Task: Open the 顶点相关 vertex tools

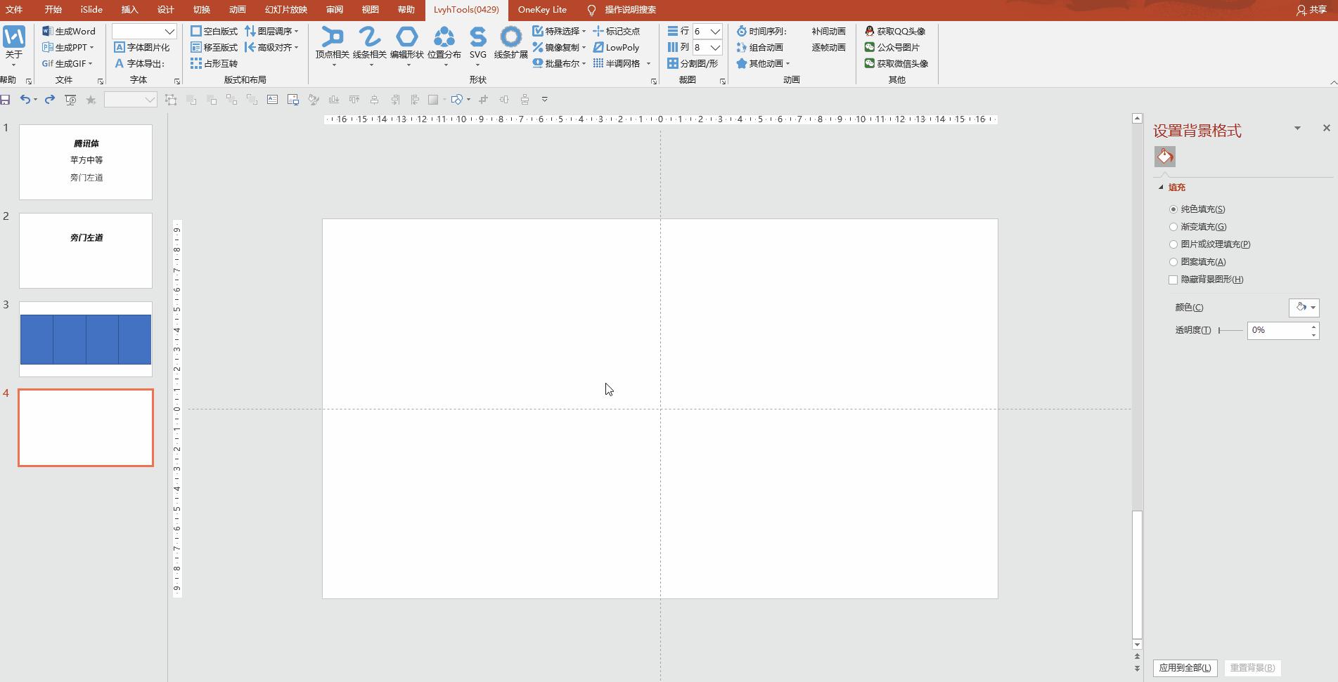Action: 332,46
